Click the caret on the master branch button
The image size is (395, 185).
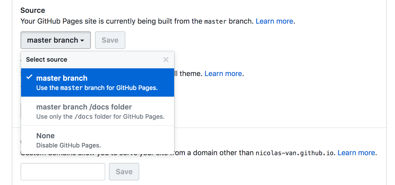tap(82, 40)
